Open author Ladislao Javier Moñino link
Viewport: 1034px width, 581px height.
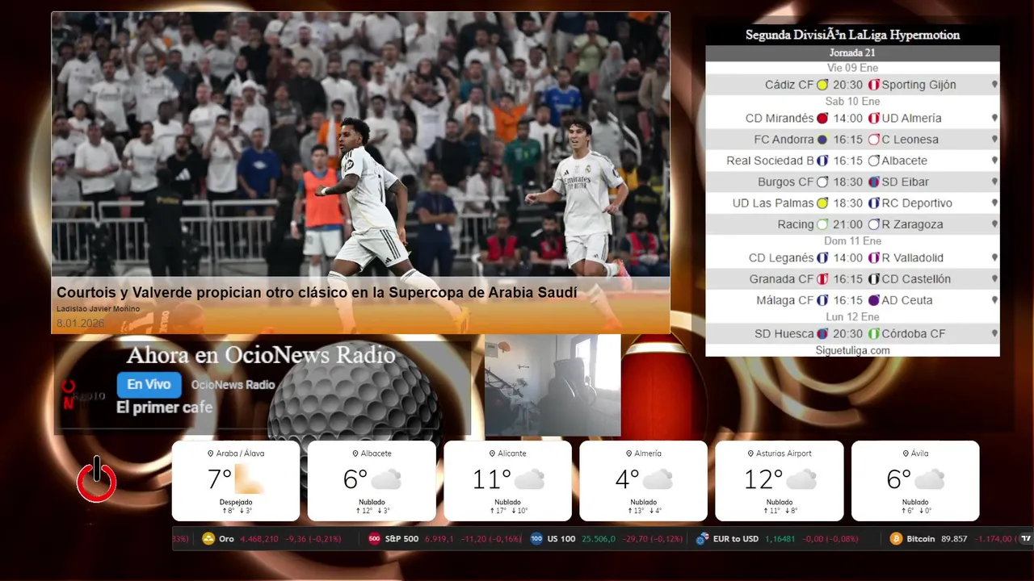coord(99,309)
